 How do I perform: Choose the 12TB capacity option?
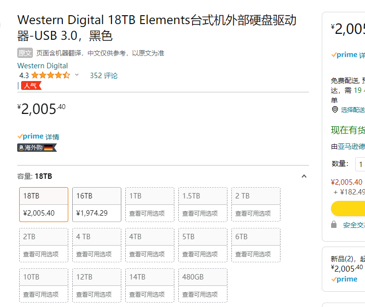(x=97, y=285)
